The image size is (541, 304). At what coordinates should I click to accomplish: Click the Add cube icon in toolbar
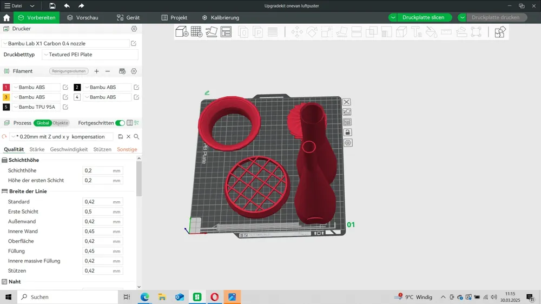[x=182, y=32]
